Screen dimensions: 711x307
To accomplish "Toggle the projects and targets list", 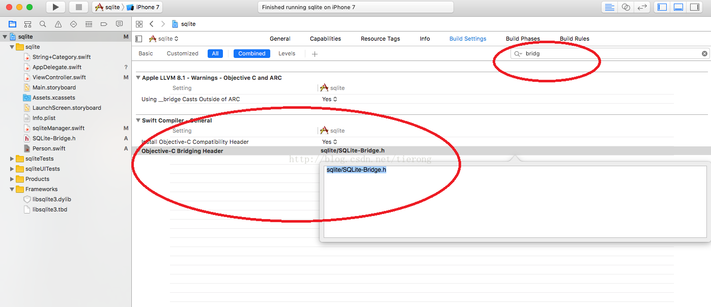I will coord(139,39).
